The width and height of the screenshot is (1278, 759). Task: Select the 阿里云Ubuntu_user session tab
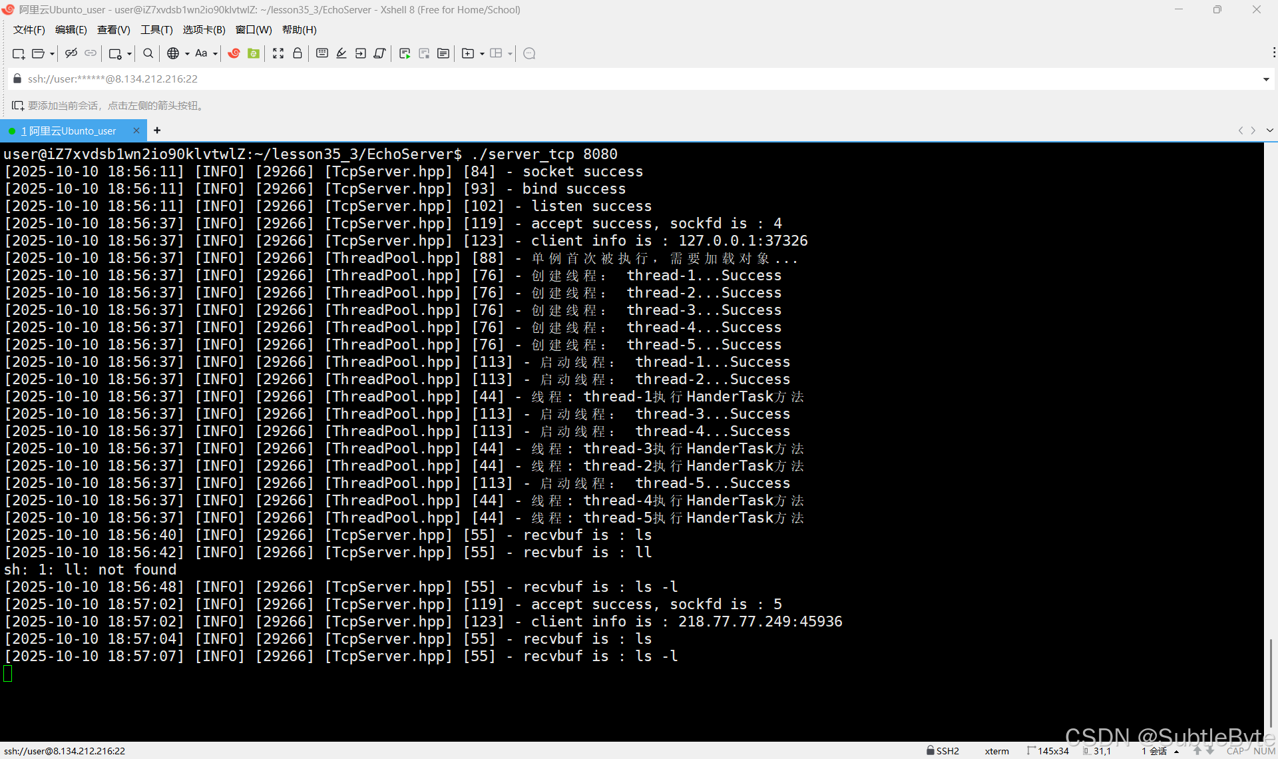[69, 130]
